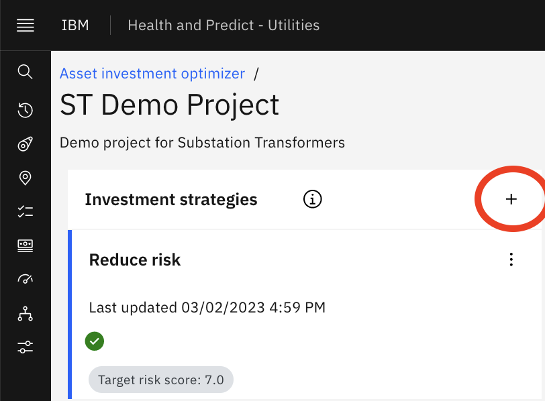Click the green success status icon
This screenshot has height=401, width=545.
click(x=95, y=341)
